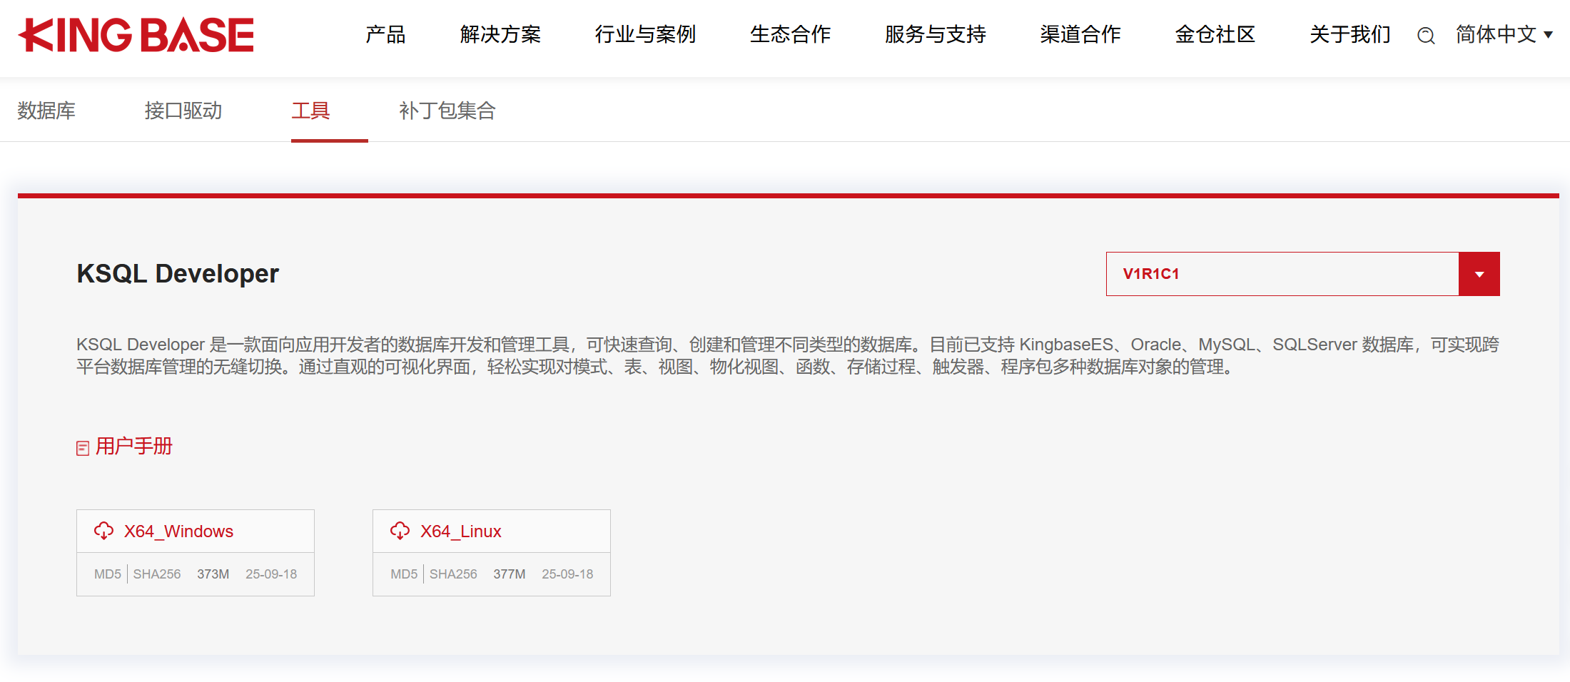Open the 产品 menu
Image resolution: width=1570 pixels, height=682 pixels.
pos(385,34)
